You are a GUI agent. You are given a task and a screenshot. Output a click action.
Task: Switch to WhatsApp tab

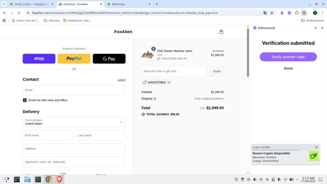tap(128, 4)
